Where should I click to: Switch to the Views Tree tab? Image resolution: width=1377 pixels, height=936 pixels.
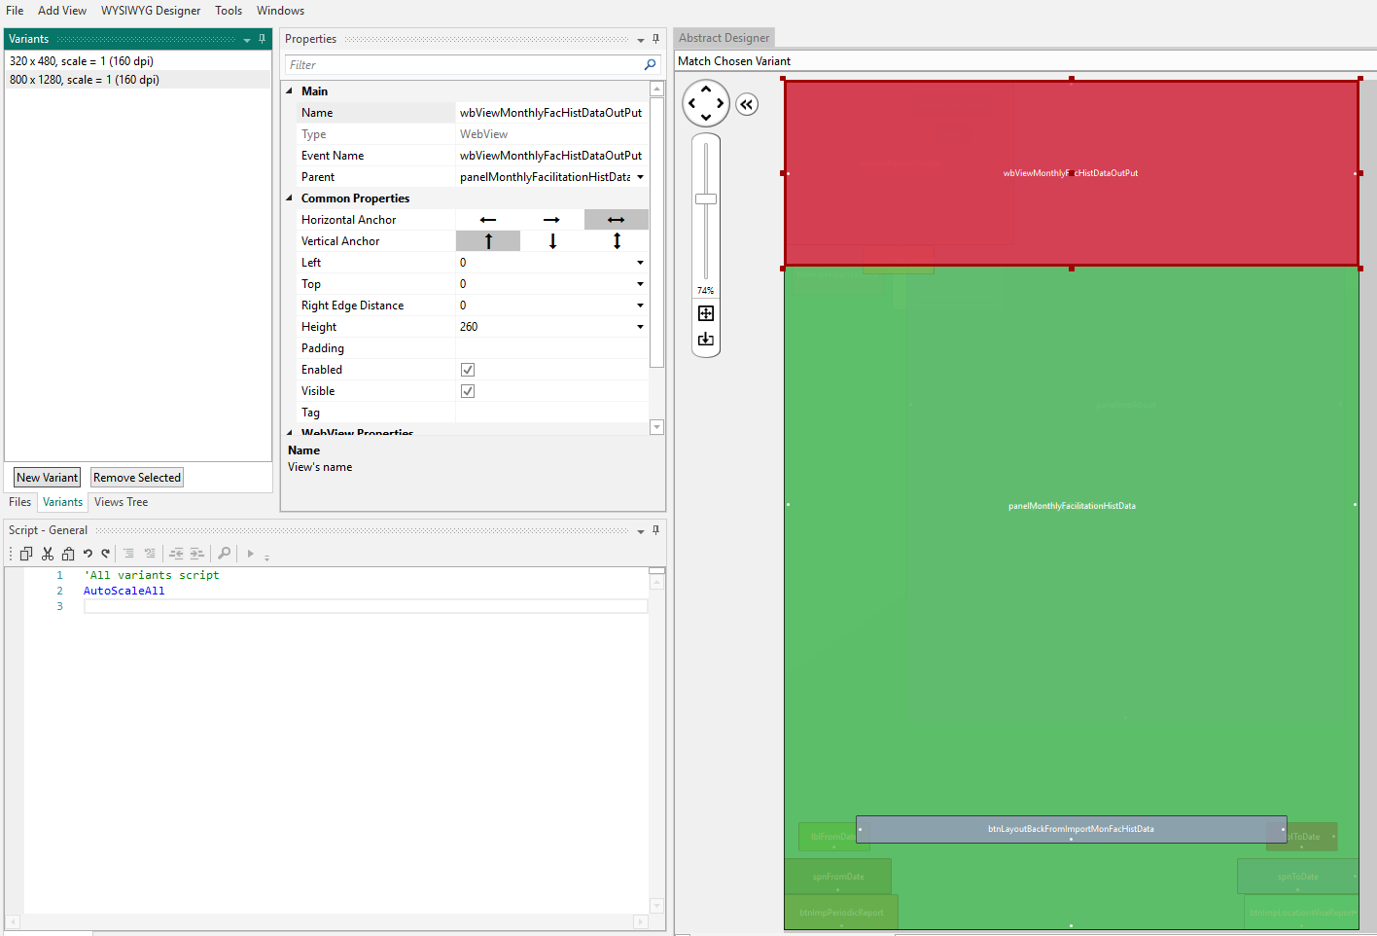121,501
